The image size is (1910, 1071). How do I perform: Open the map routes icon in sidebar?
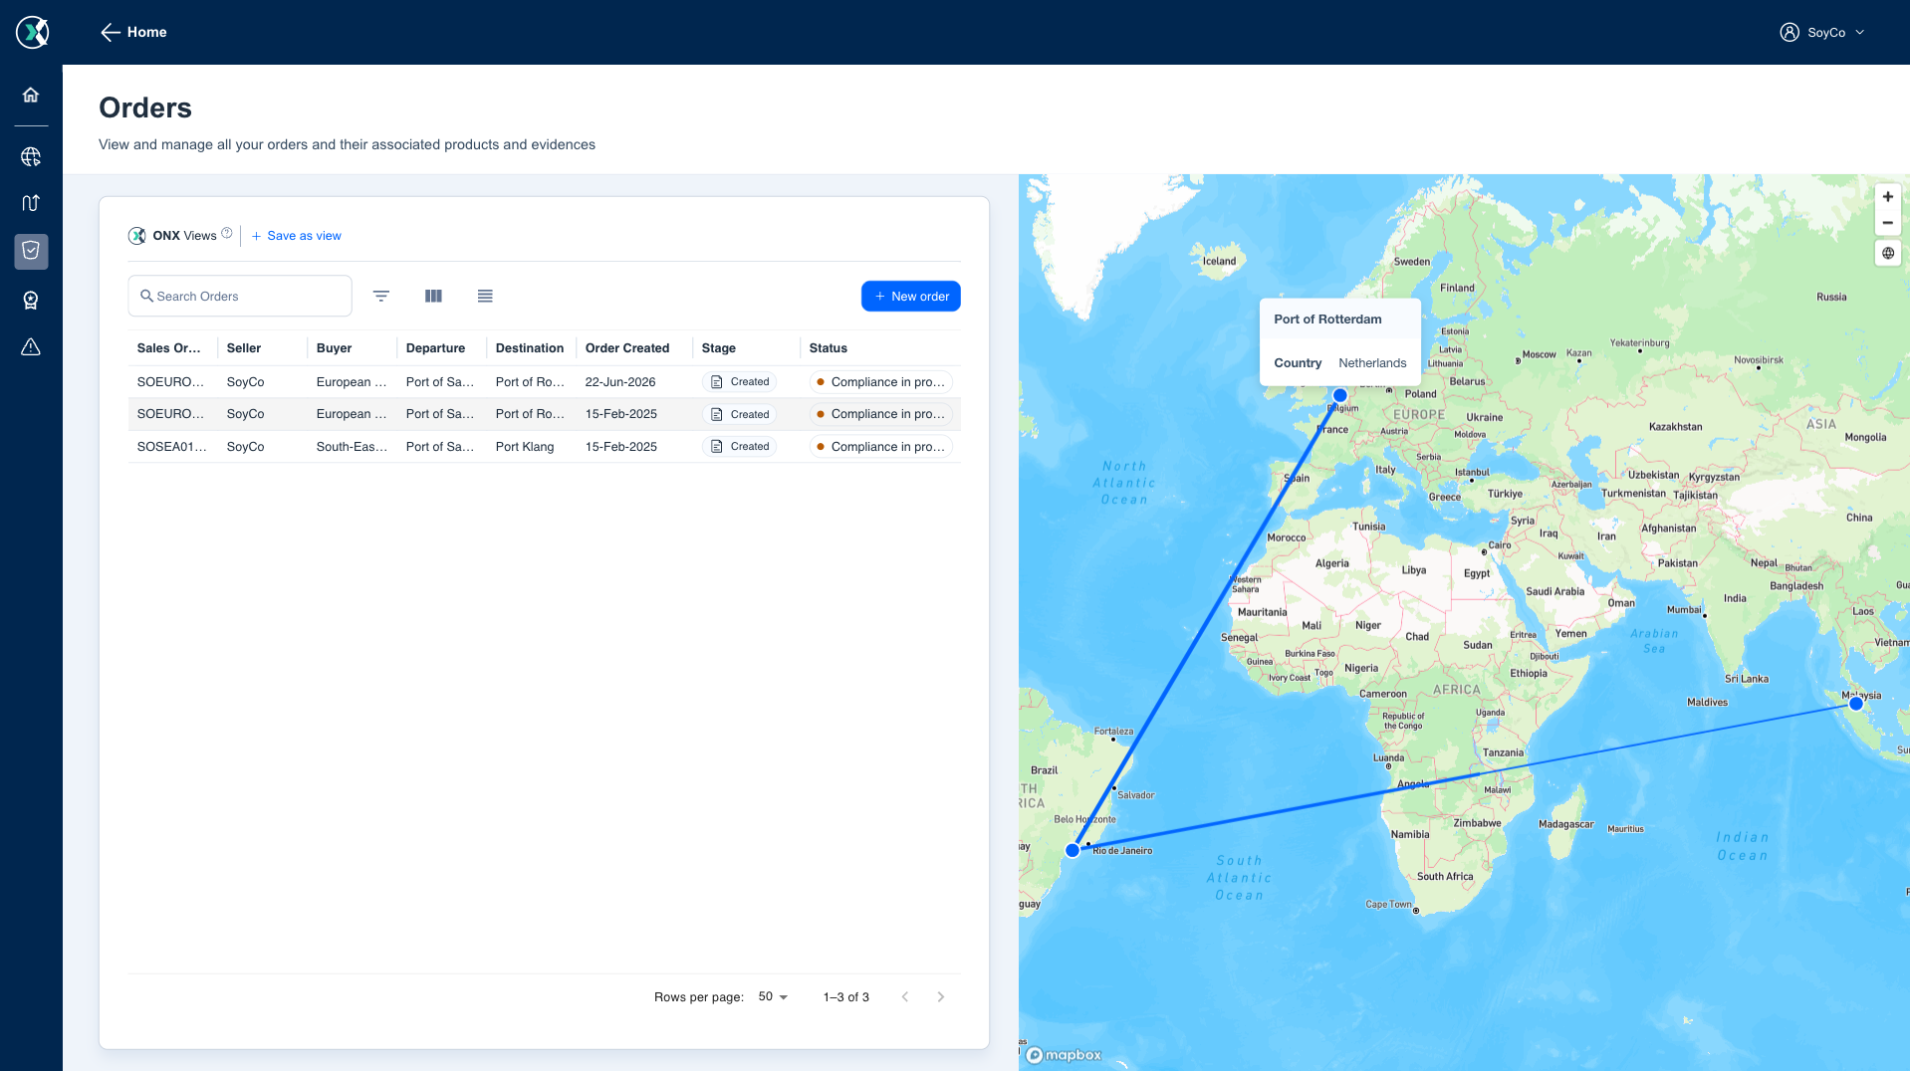(x=31, y=203)
